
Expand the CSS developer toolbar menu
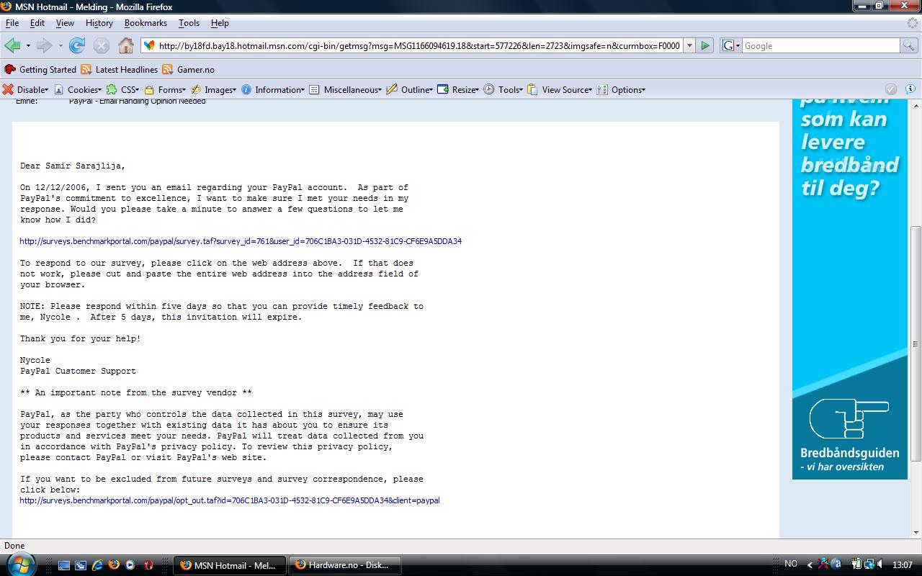pyautogui.click(x=122, y=90)
